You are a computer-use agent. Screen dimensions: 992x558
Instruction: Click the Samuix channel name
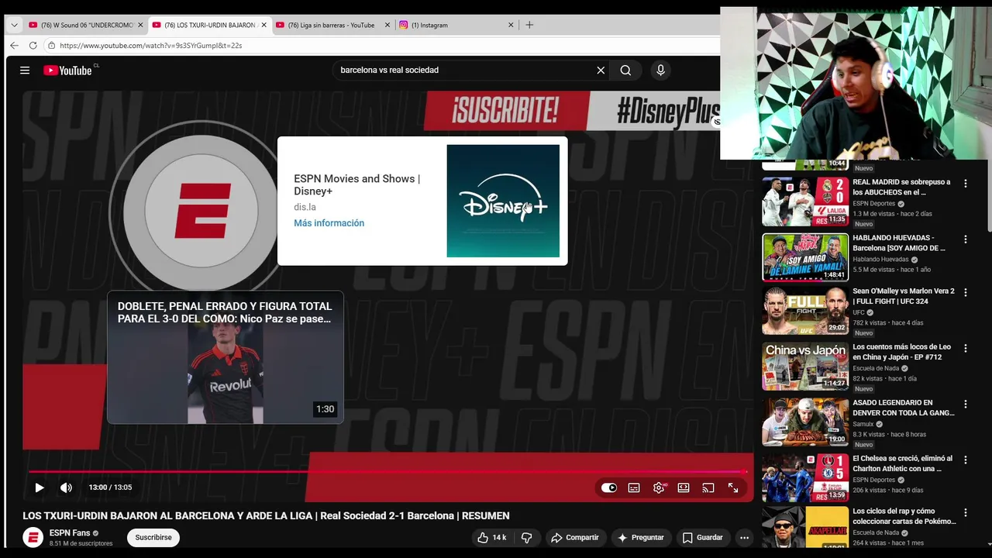(863, 424)
